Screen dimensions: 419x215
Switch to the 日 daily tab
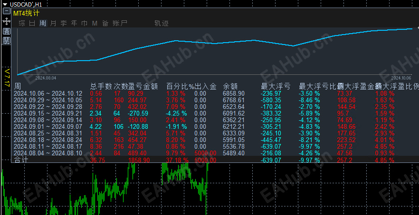click(32, 23)
